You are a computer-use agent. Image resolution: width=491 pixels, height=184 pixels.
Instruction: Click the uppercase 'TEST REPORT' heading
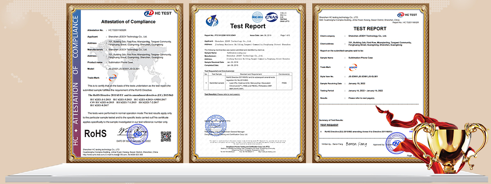pos(370,29)
